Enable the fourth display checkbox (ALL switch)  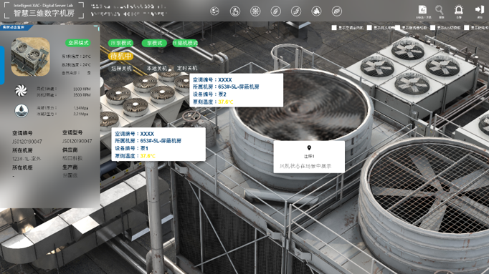pyautogui.click(x=432, y=28)
